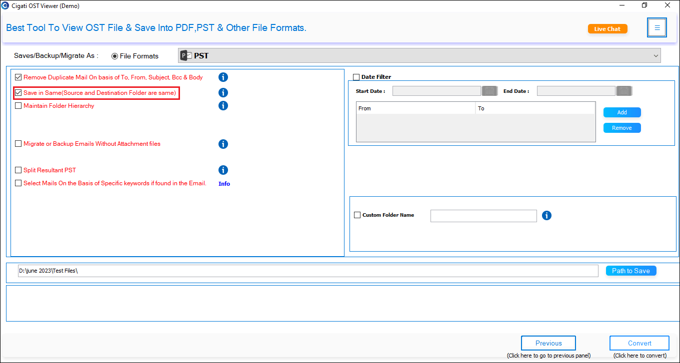Image resolution: width=680 pixels, height=363 pixels.
Task: Click info icon beside Remove Duplicate Mail
Action: click(x=223, y=77)
